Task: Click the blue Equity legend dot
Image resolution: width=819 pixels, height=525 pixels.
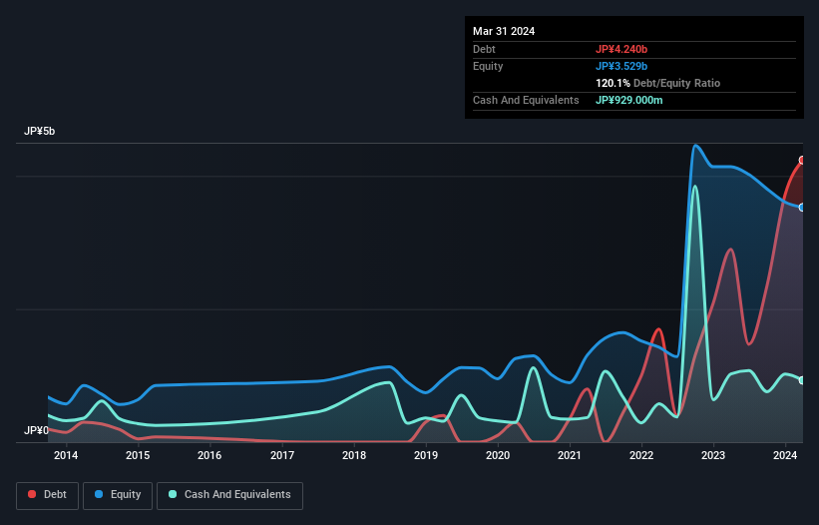Action: point(99,494)
